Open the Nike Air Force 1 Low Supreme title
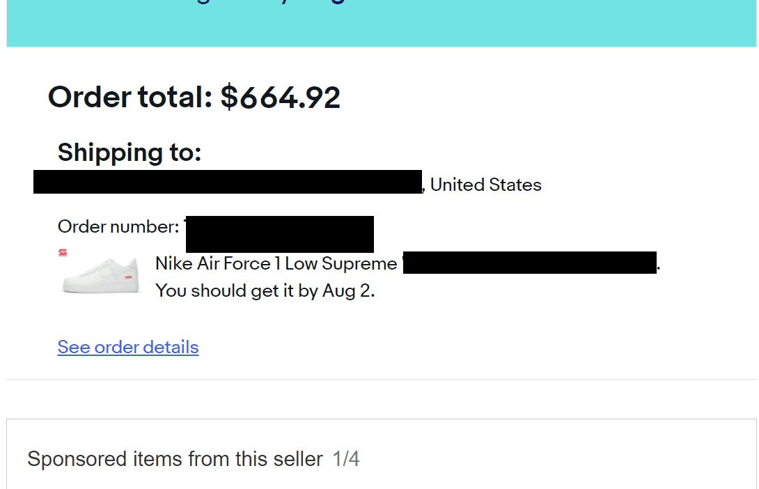This screenshot has width=759, height=489. (x=276, y=263)
